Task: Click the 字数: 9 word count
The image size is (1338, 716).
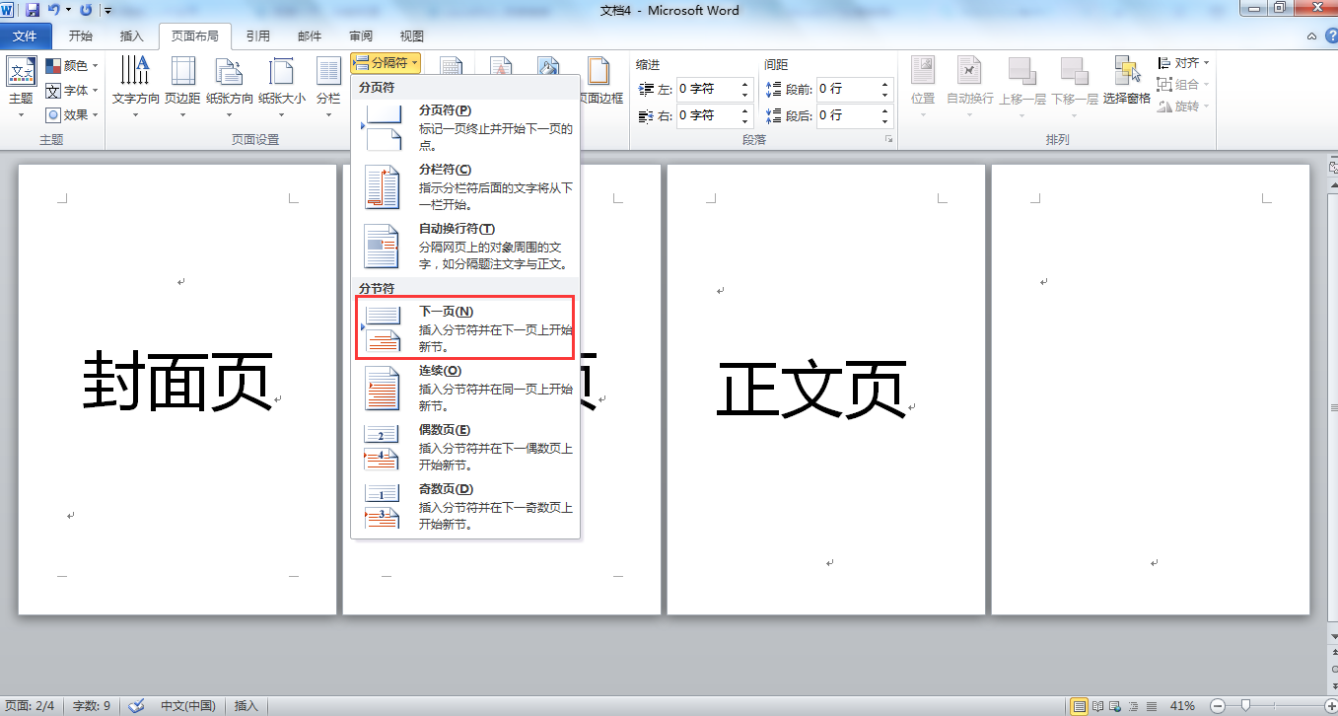Action: (x=92, y=706)
